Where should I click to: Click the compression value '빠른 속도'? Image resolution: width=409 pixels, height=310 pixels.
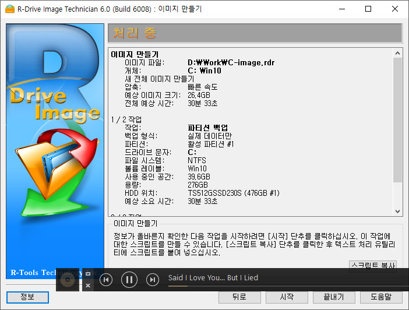coord(202,87)
